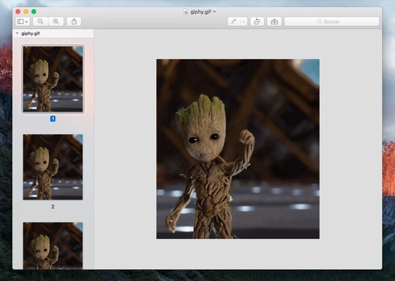
Task: Click the Zoom Out magnifier icon
Action: (40, 21)
